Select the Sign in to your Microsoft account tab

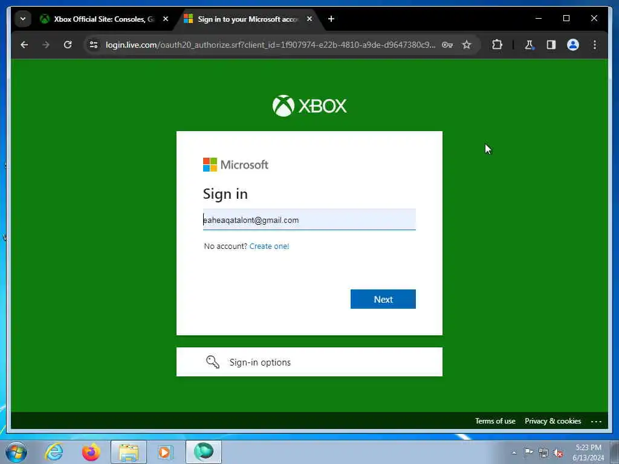click(x=248, y=19)
